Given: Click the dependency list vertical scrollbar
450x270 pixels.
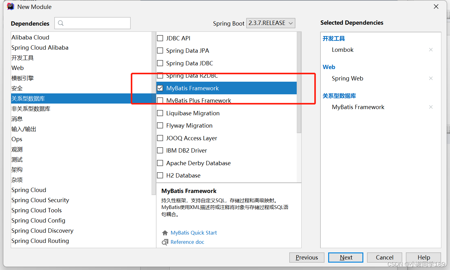Looking at the screenshot, I should point(299,83).
